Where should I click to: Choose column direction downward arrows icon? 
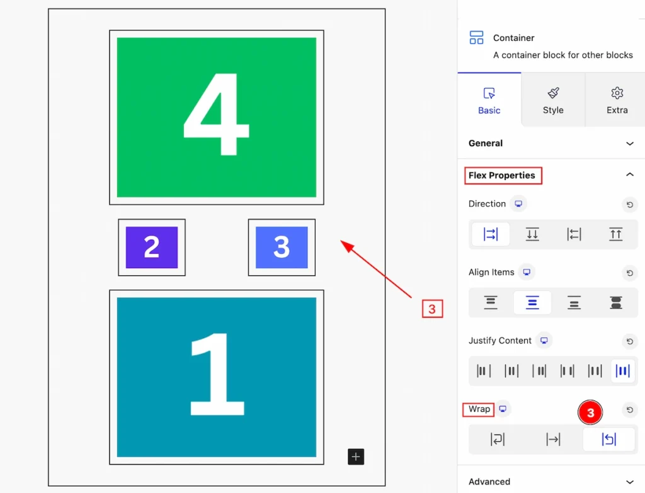(532, 234)
